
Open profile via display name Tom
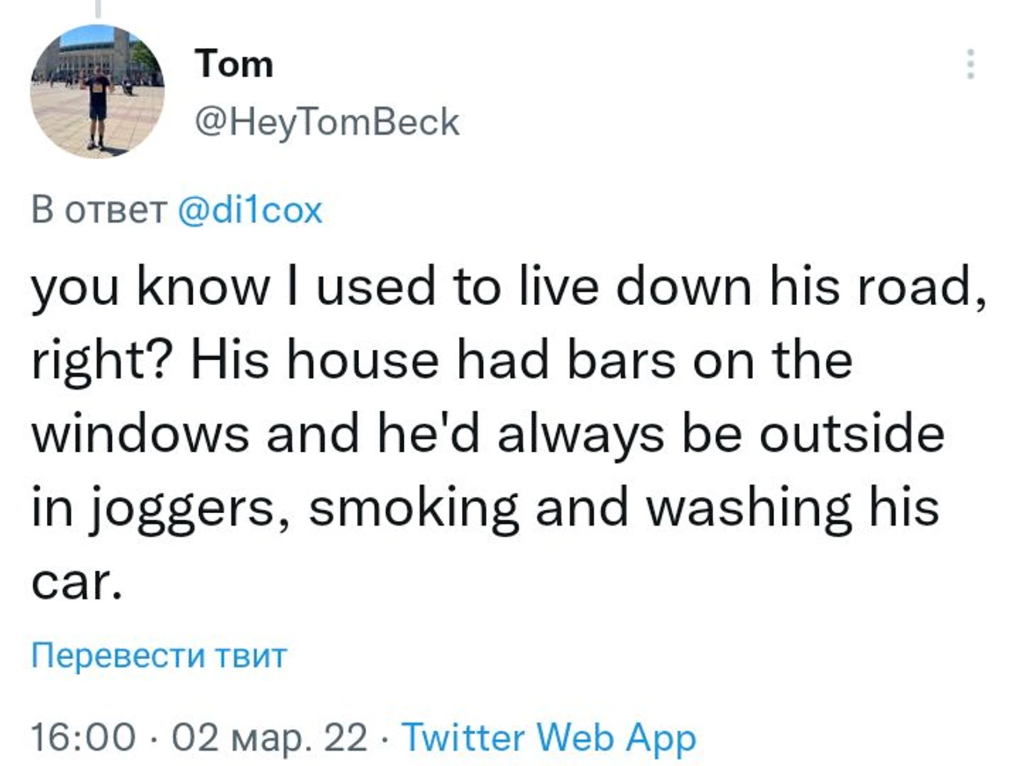pos(234,64)
